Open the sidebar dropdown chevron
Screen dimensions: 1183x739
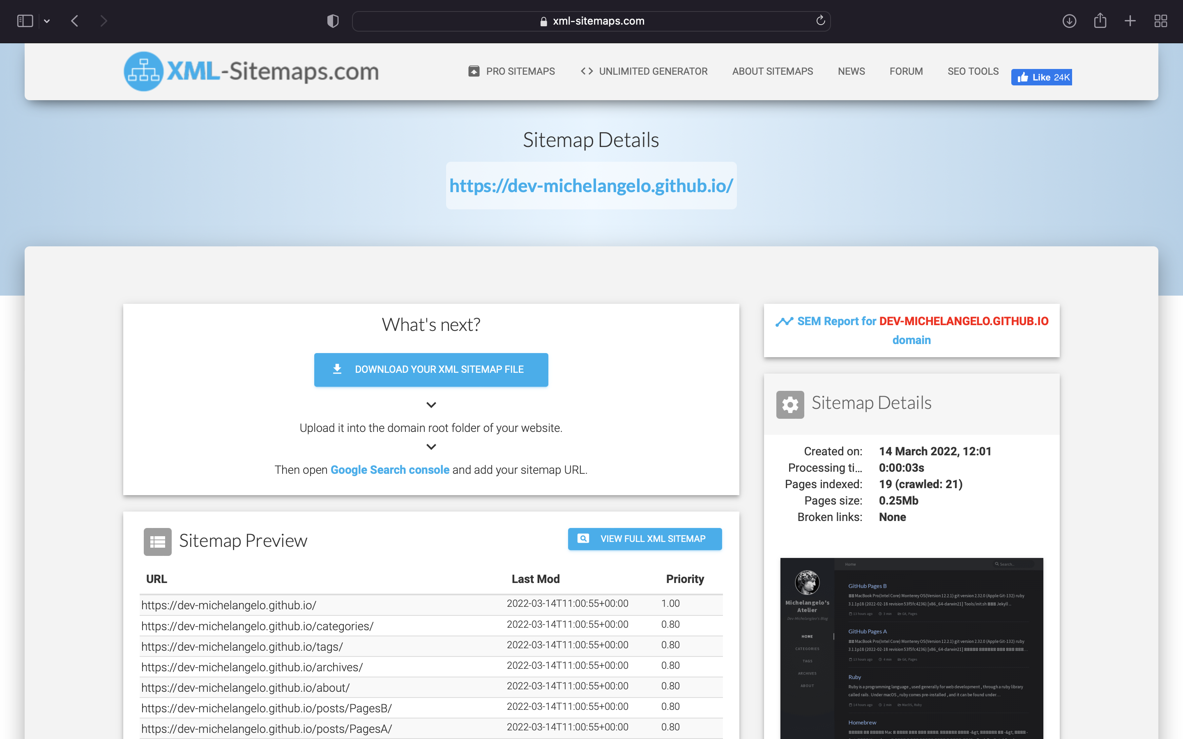coord(47,21)
